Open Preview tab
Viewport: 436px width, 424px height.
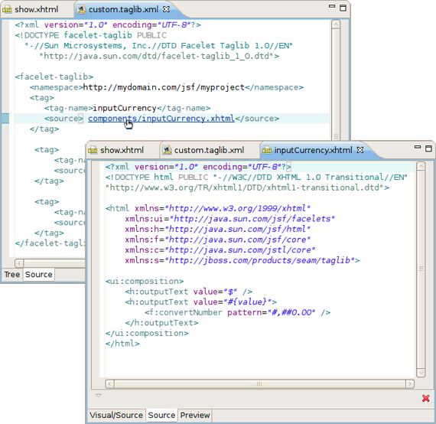(x=195, y=416)
